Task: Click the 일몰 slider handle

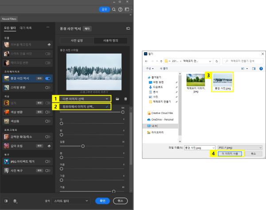Action: point(83,146)
